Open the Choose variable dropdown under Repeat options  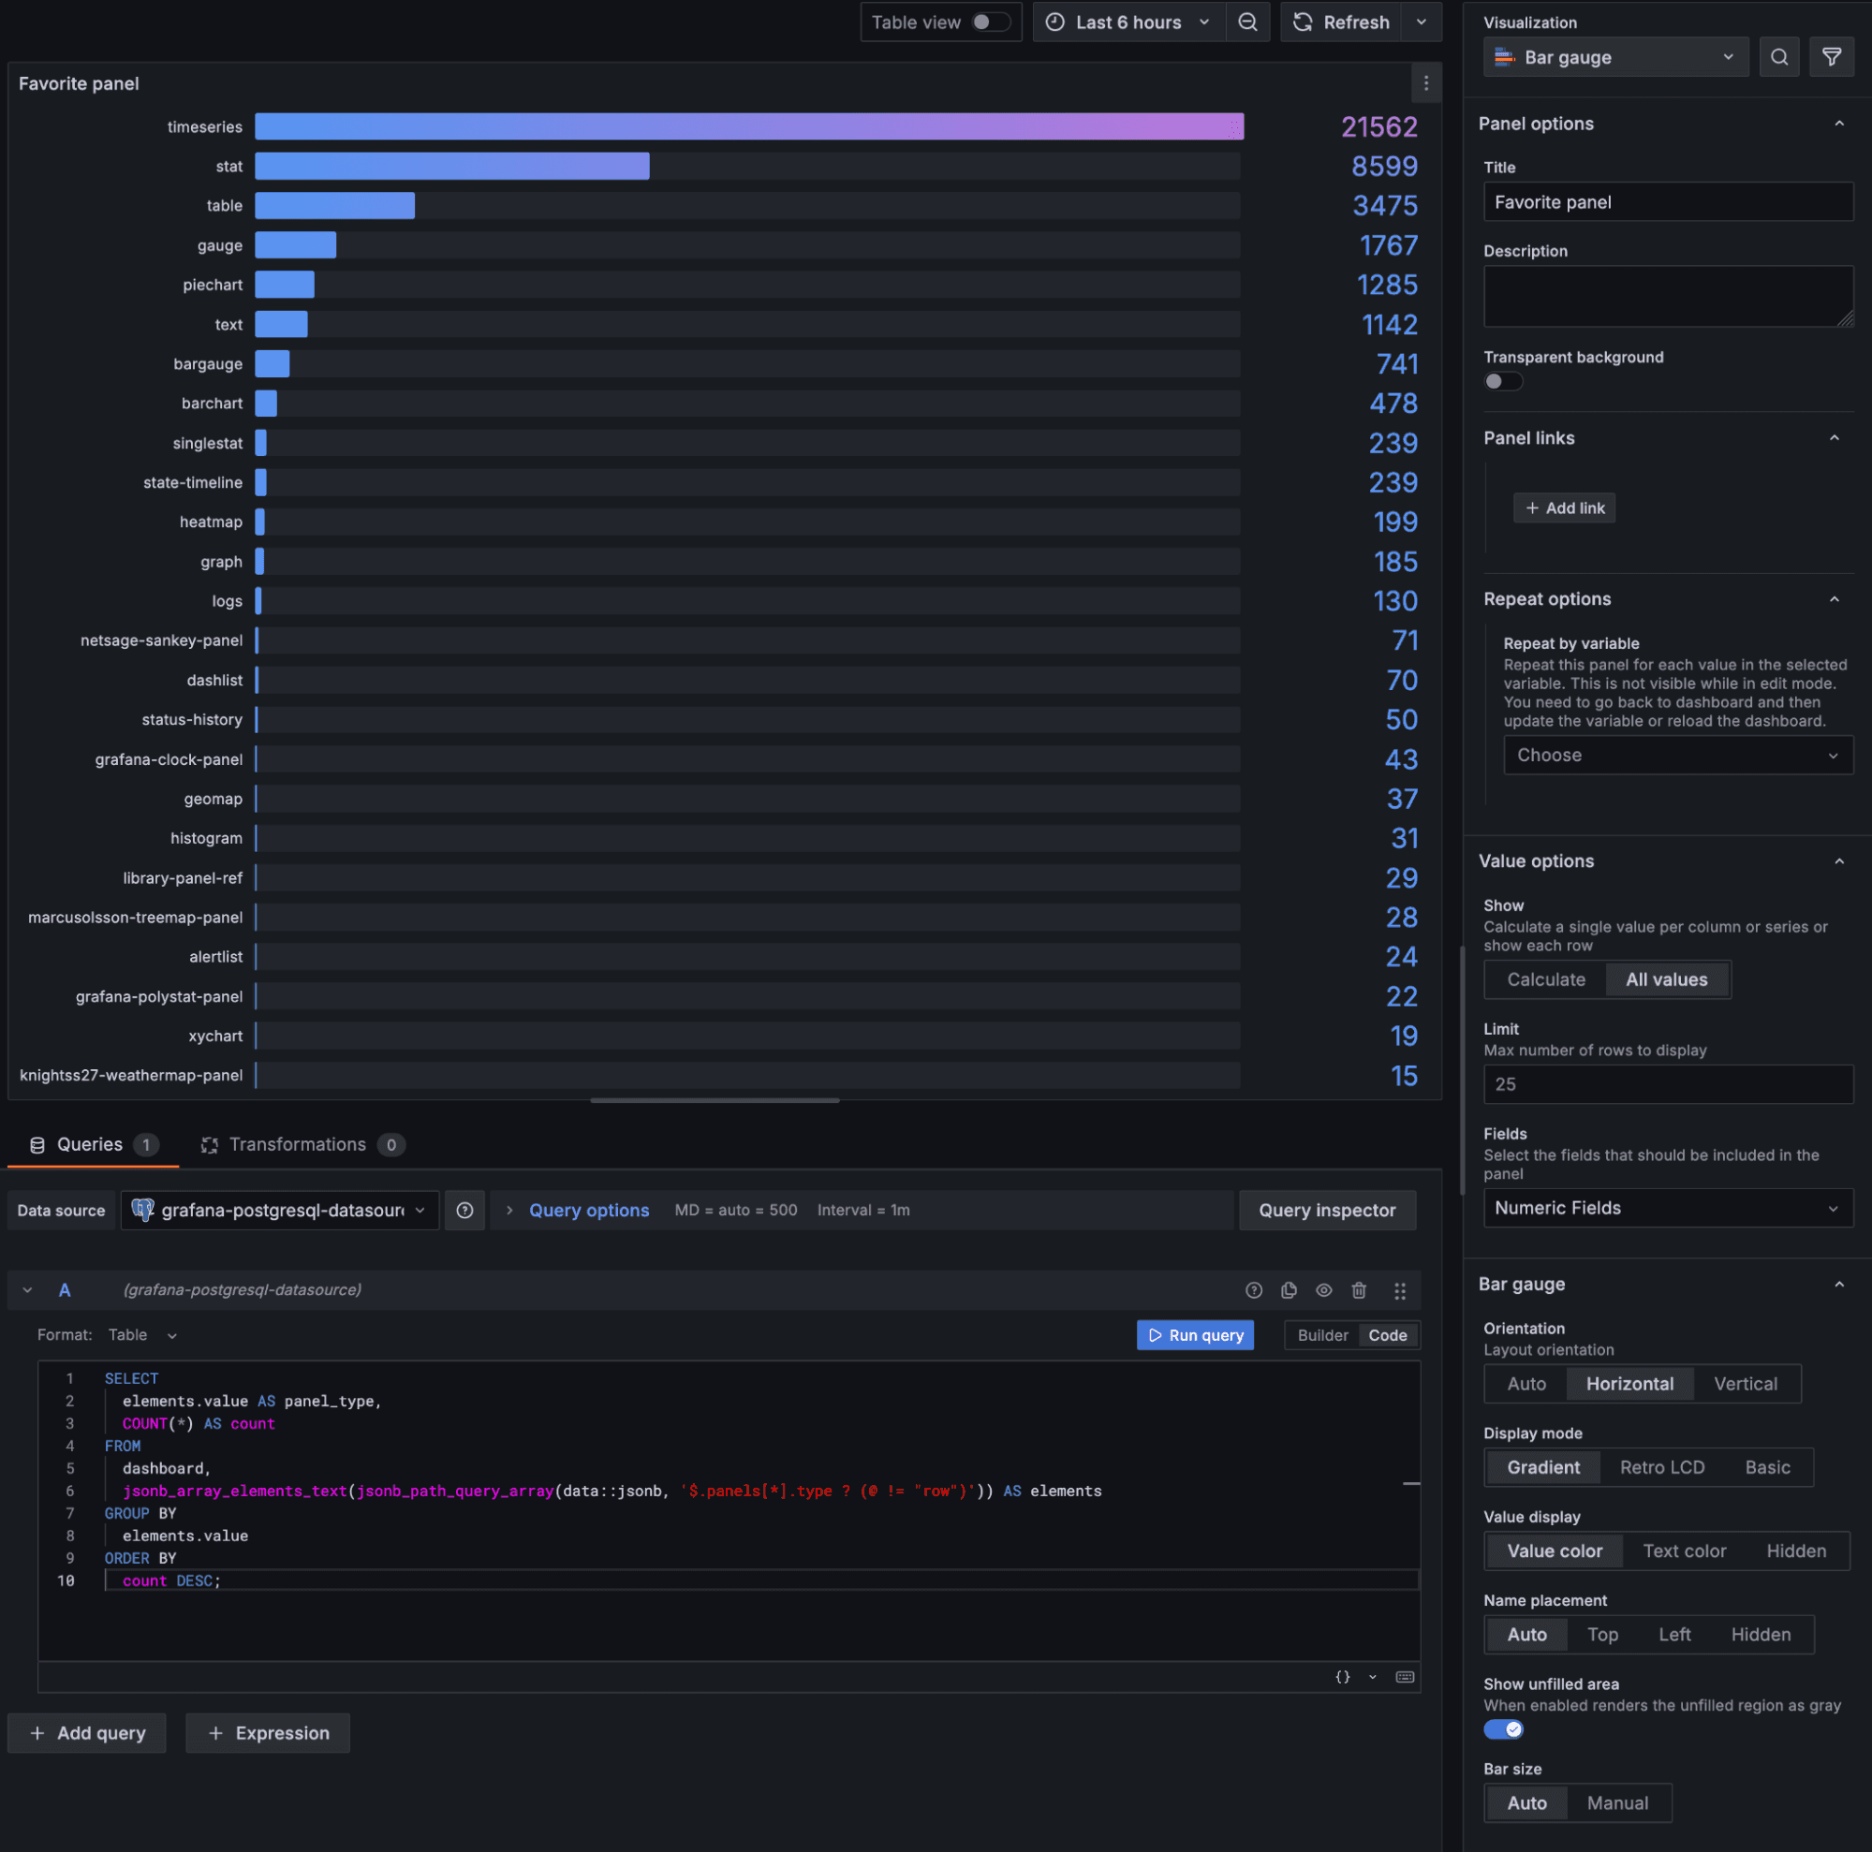1677,755
